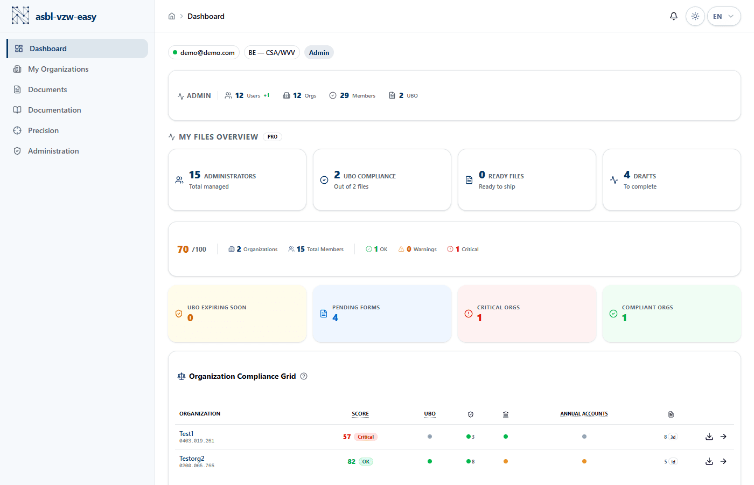Click the home breadcrumb icon
The image size is (754, 485).
tap(172, 16)
